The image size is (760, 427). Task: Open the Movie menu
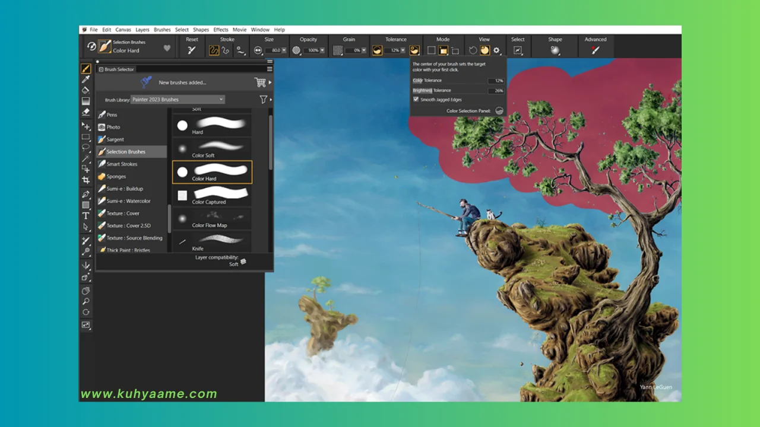pos(239,30)
